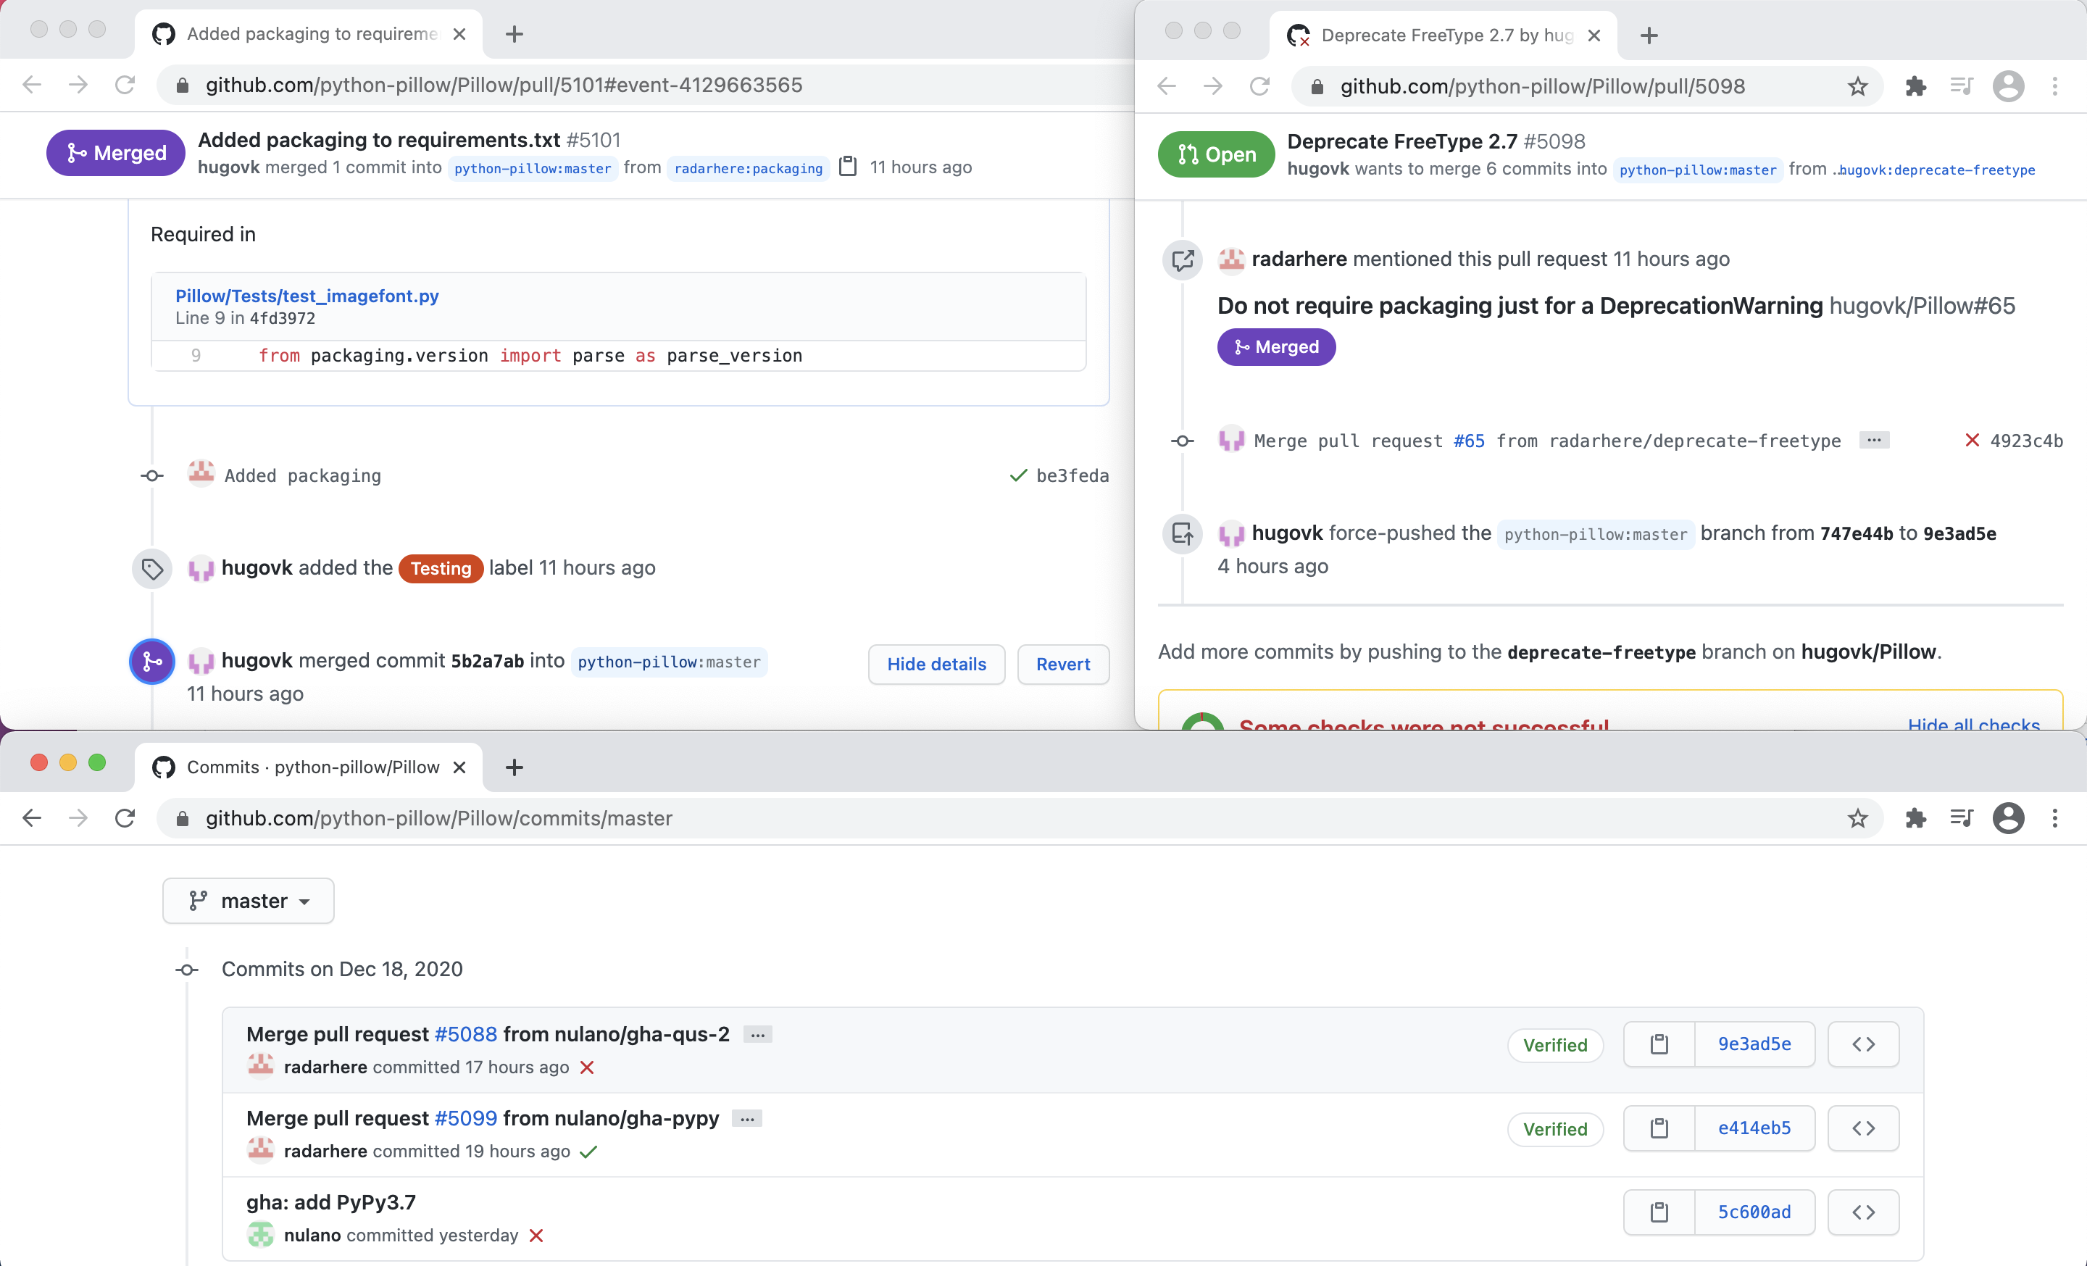Close the Added packaging tab

(x=459, y=34)
